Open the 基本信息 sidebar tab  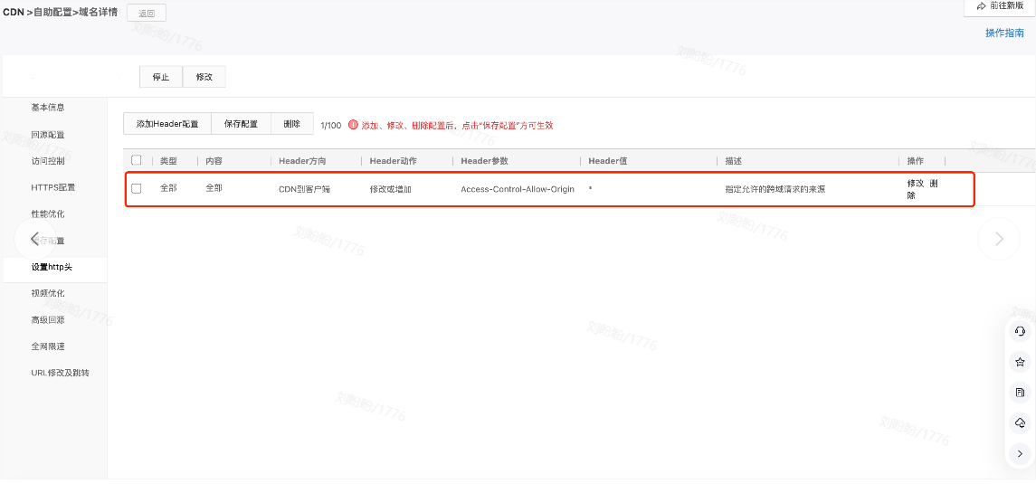click(x=48, y=107)
